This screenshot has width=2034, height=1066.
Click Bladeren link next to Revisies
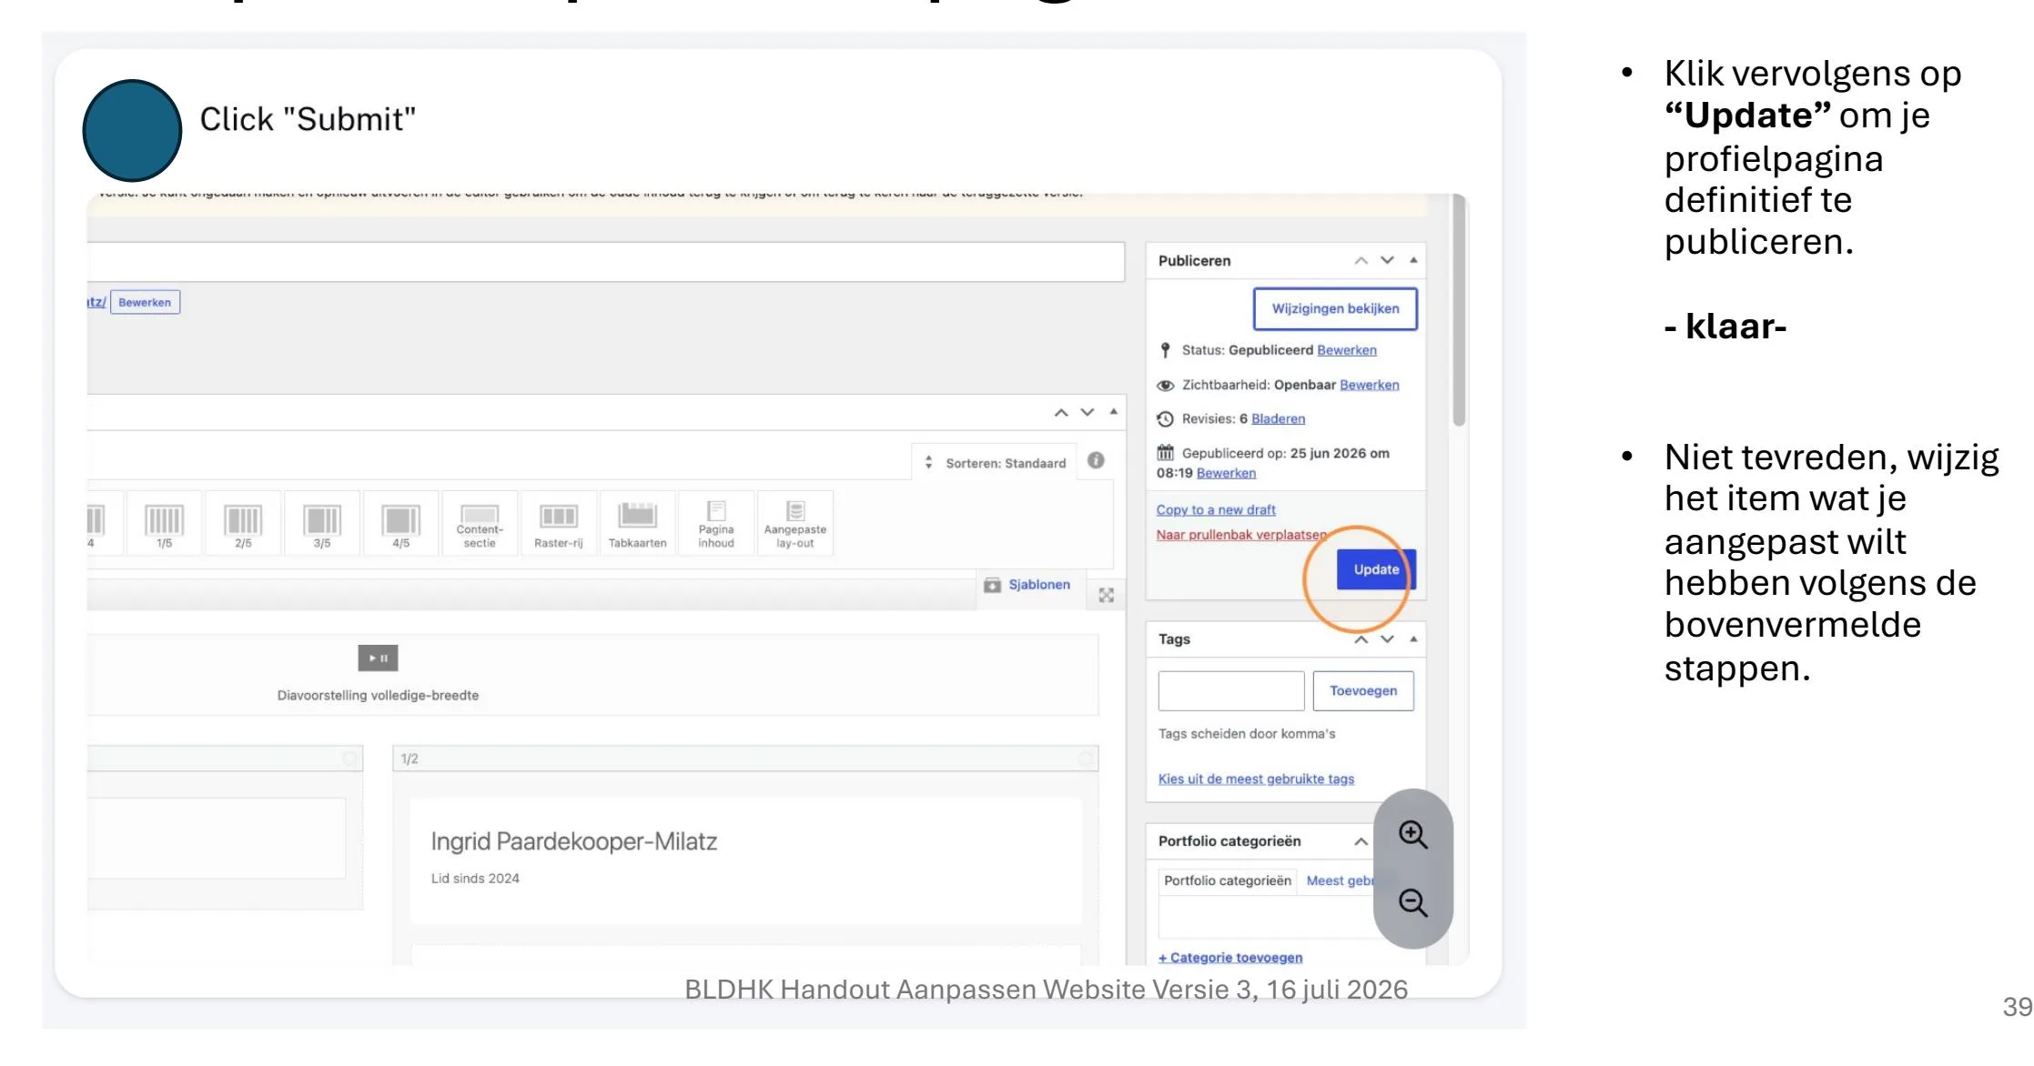pos(1278,418)
